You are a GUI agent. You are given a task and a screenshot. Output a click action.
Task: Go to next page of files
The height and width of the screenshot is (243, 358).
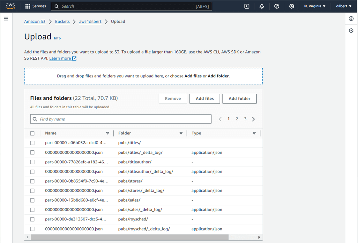pyautogui.click(x=253, y=119)
